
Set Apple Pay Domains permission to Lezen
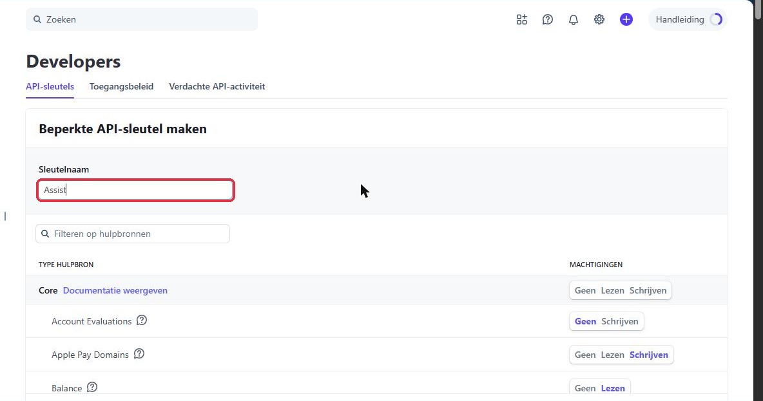pos(612,355)
